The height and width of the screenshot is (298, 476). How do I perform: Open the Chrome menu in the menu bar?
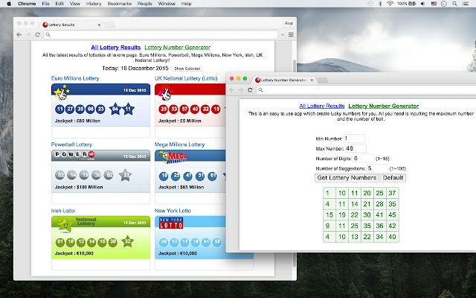tap(27, 4)
